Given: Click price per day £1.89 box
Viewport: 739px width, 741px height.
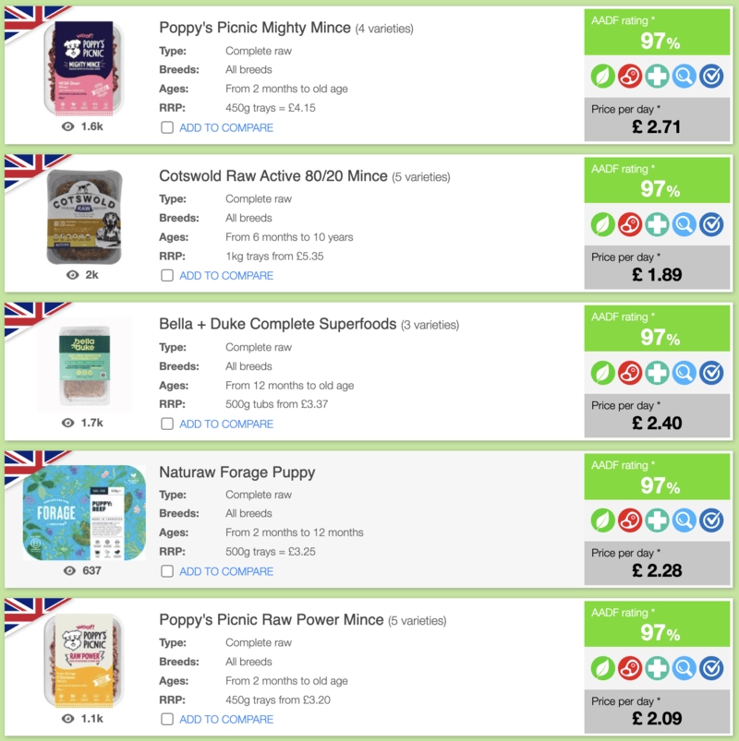Looking at the screenshot, I should [x=657, y=267].
